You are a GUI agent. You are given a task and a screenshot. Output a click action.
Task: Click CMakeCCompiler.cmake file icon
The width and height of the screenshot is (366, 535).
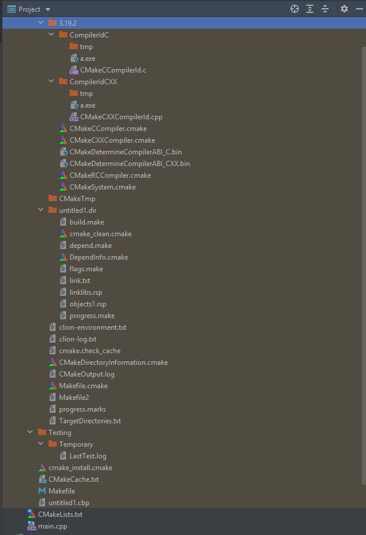click(63, 128)
